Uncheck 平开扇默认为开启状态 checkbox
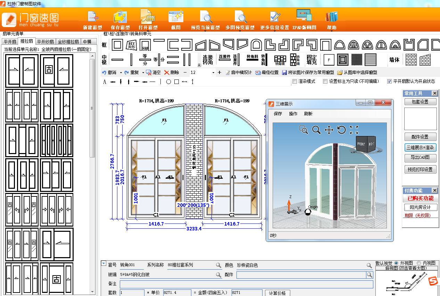This screenshot has width=440, height=296. [389, 82]
